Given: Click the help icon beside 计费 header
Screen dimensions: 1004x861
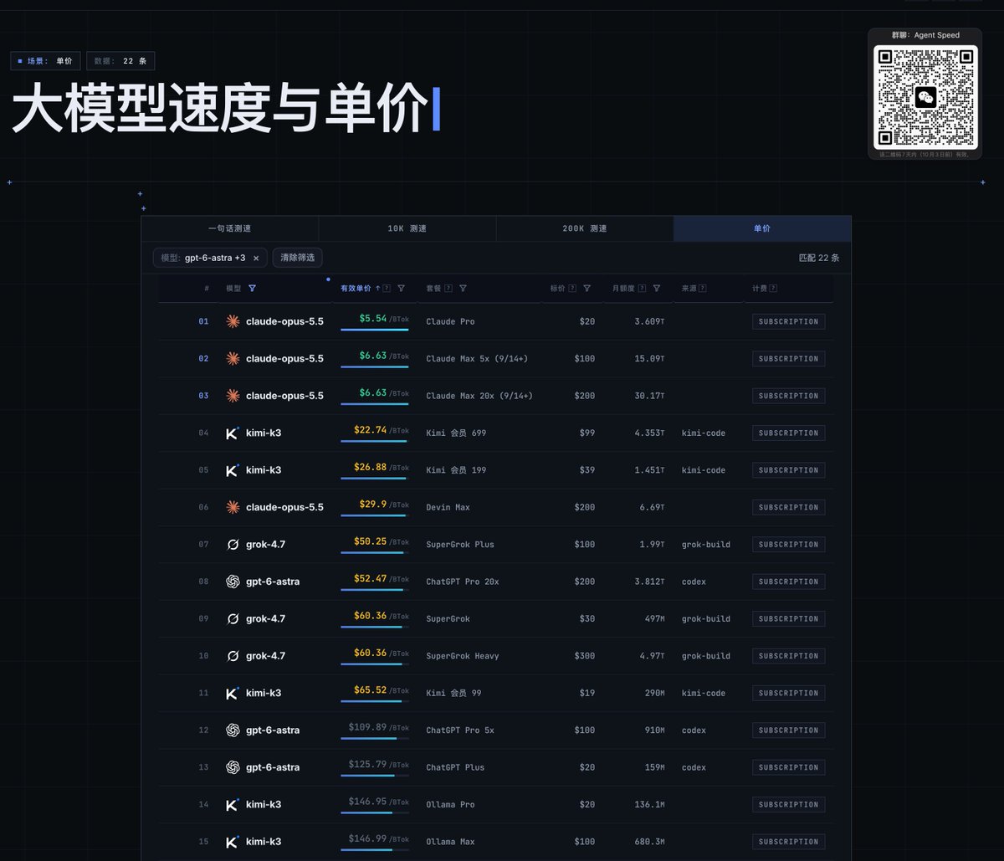Looking at the screenshot, I should (773, 289).
